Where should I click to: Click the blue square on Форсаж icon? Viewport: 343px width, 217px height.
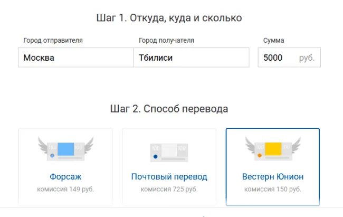click(x=65, y=149)
